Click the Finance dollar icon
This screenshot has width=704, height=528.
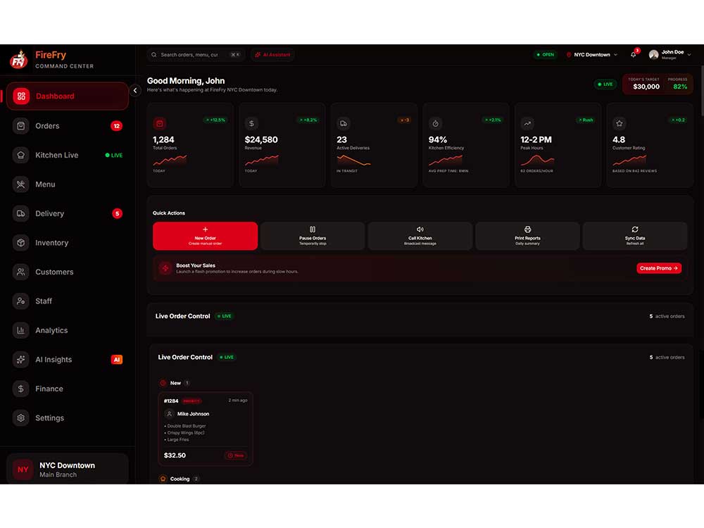(20, 389)
